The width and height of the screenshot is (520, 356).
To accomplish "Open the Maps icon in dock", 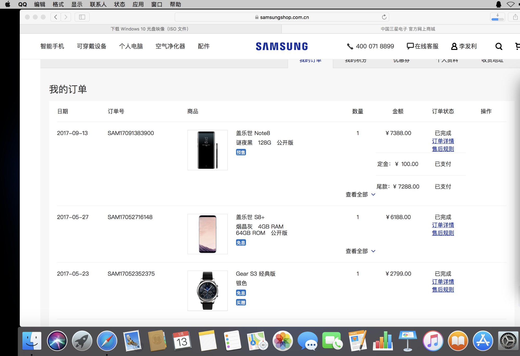I will (257, 341).
